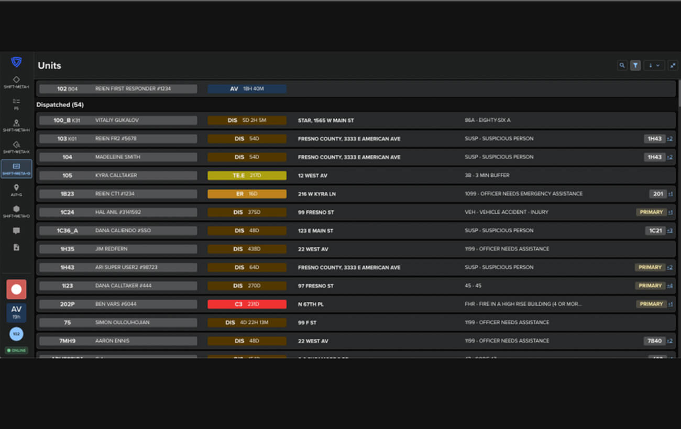Image resolution: width=681 pixels, height=429 pixels.
Task: Expand the +4 units link on 1I23 row
Action: [669, 286]
